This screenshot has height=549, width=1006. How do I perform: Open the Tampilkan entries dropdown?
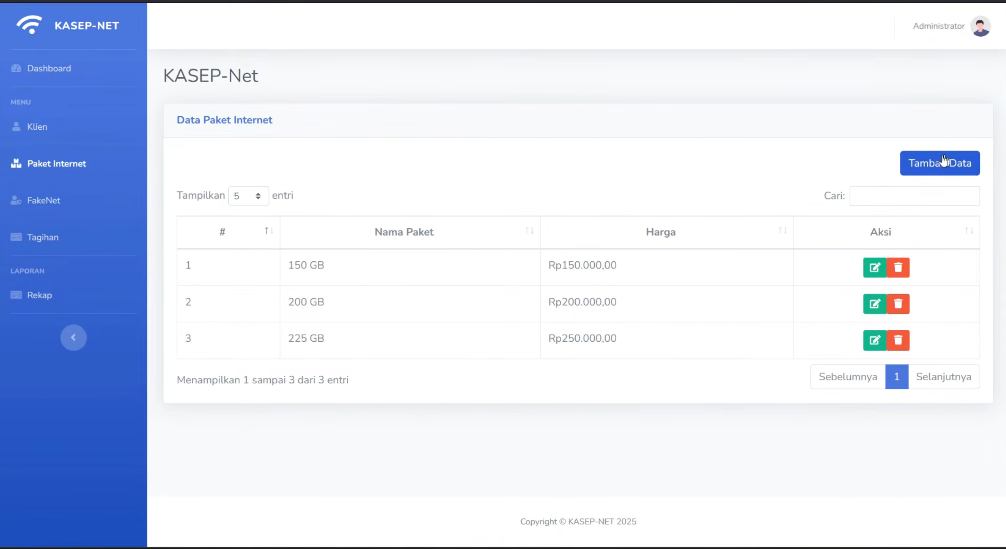click(248, 196)
